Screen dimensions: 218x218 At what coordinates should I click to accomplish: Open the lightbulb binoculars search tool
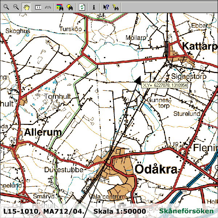[x=70, y=7]
